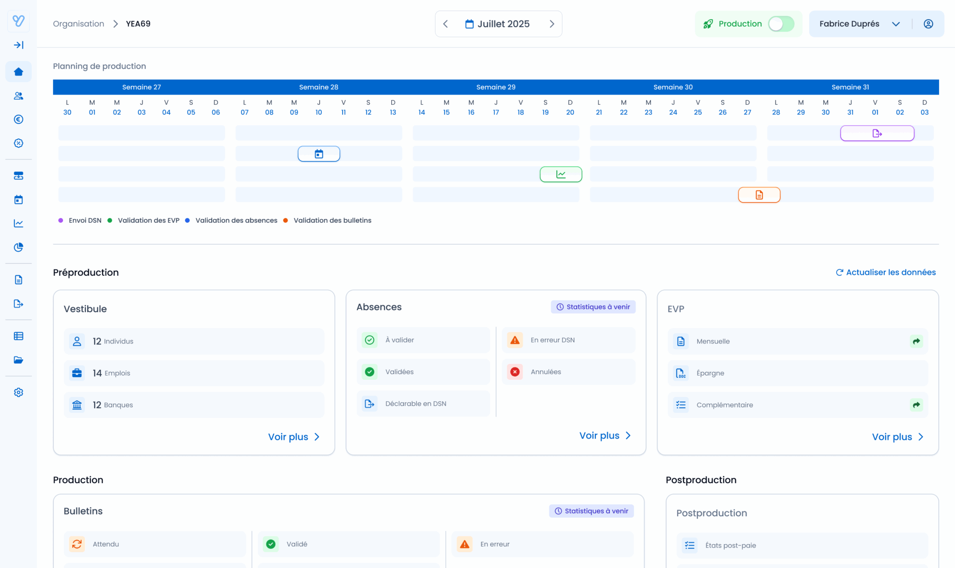
Task: Open the sidebar calendar icon
Action: tap(19, 200)
